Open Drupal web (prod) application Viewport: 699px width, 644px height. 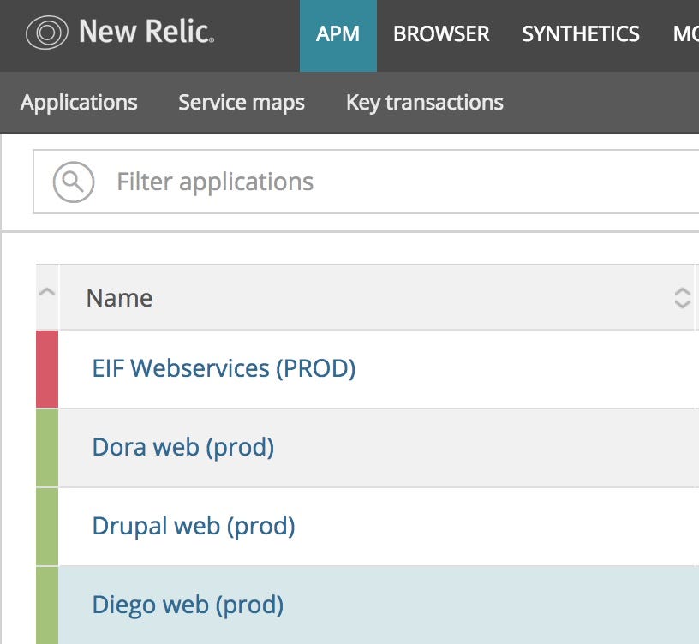point(194,527)
